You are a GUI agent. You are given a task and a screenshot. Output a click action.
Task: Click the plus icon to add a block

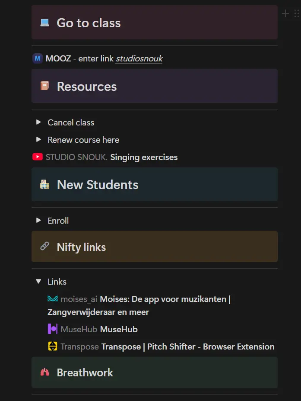click(x=285, y=14)
